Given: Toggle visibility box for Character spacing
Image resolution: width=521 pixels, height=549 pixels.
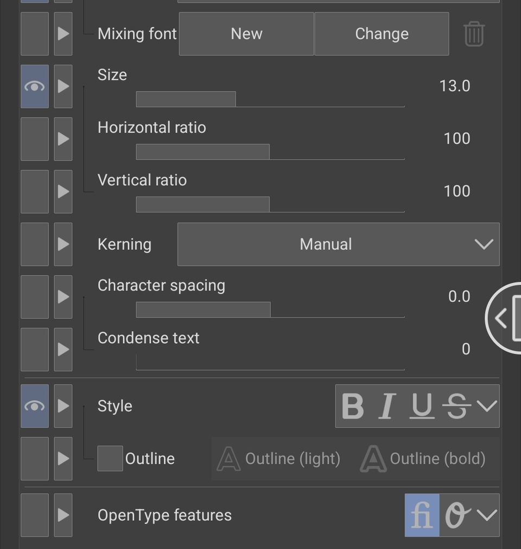Looking at the screenshot, I should click(35, 297).
